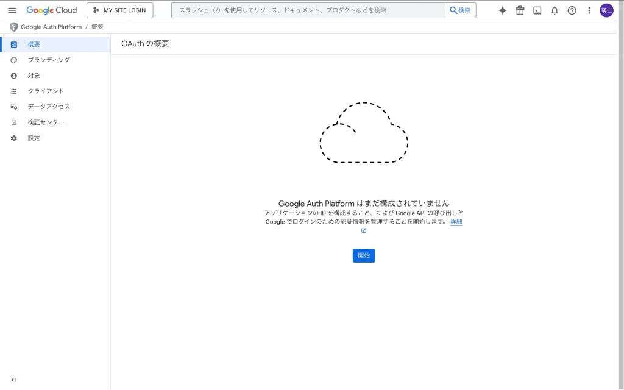Click the search input field
Screen dimensions: 624x390
pos(308,10)
